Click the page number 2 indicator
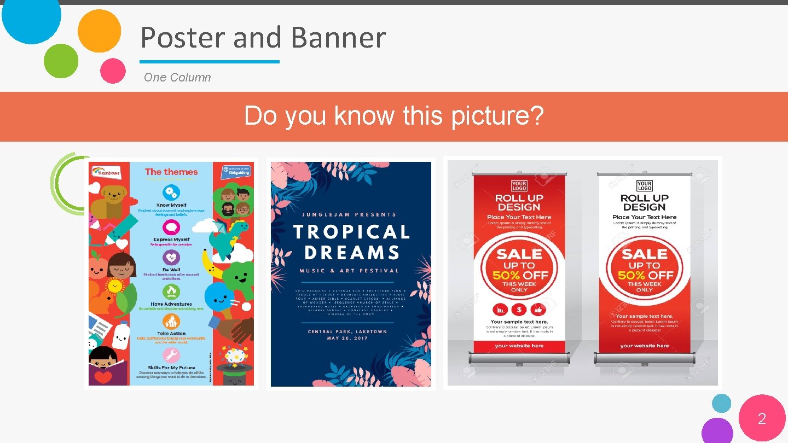This screenshot has width=788, height=443. pyautogui.click(x=762, y=419)
